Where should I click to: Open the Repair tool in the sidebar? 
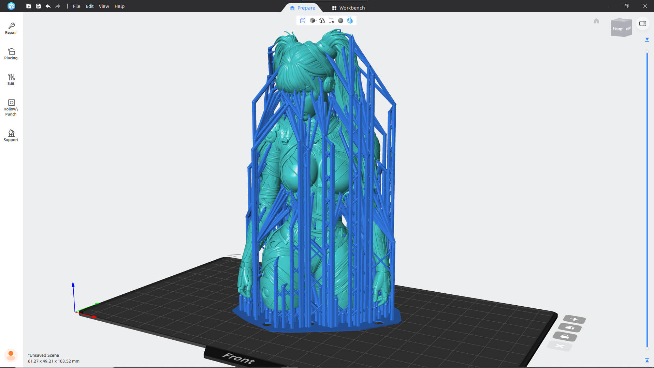coord(11,29)
